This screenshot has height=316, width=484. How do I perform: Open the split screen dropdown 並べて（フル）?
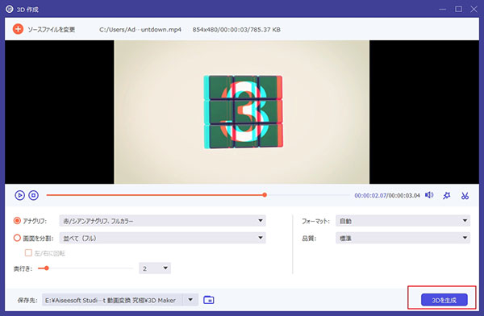point(162,238)
